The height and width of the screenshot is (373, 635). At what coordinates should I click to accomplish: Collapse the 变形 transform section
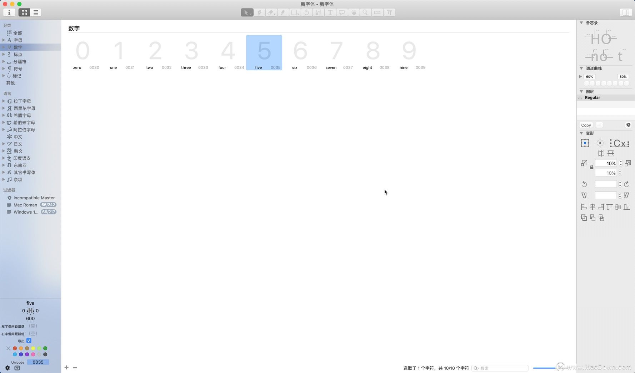pos(581,133)
